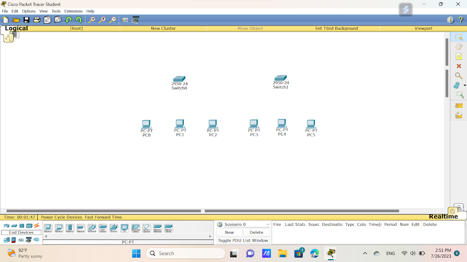Activate the red X Delete tool
The width and height of the screenshot is (467, 262).
click(x=459, y=66)
